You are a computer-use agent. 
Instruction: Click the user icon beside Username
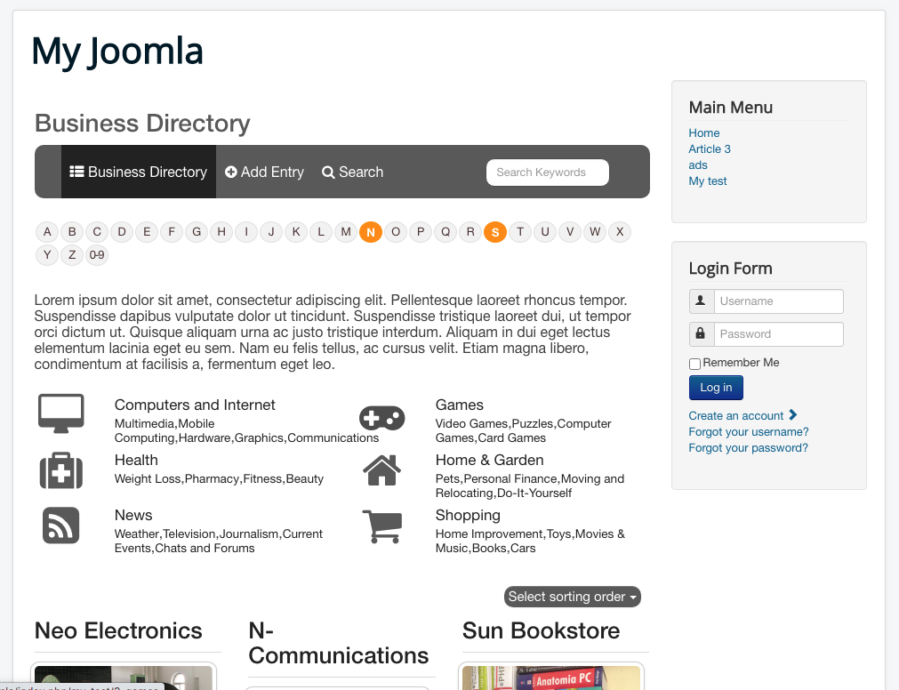(x=701, y=301)
